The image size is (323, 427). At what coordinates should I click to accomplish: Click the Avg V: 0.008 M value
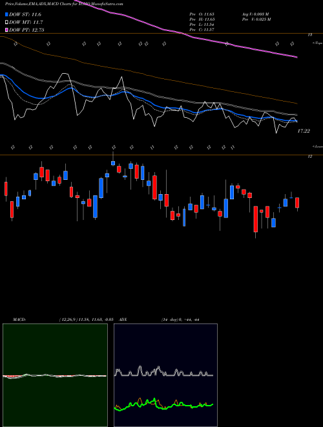pyautogui.click(x=255, y=14)
